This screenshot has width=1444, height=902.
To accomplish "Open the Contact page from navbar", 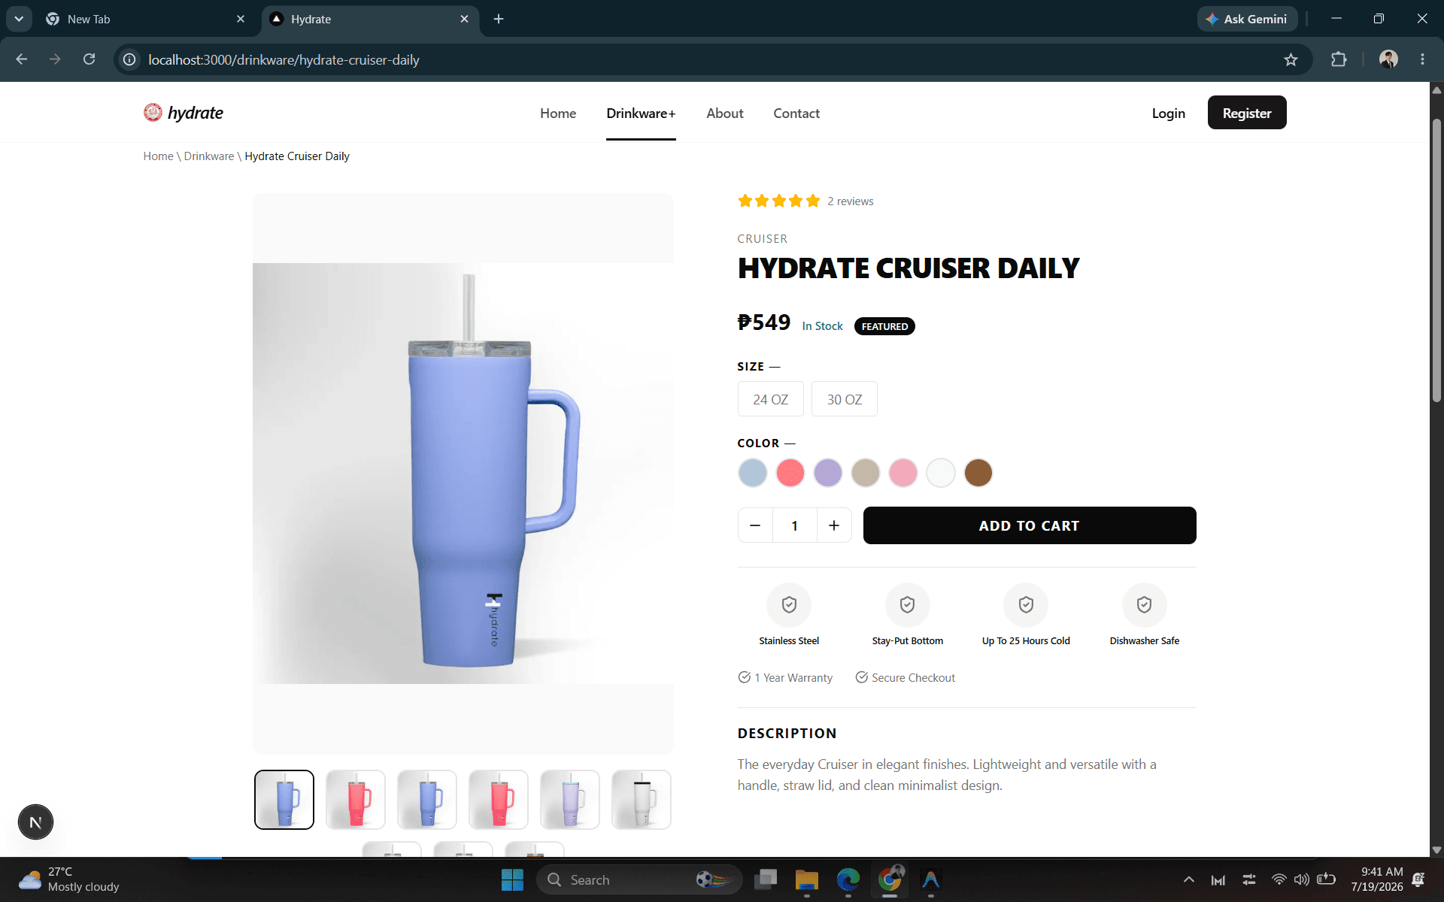I will click(x=796, y=114).
